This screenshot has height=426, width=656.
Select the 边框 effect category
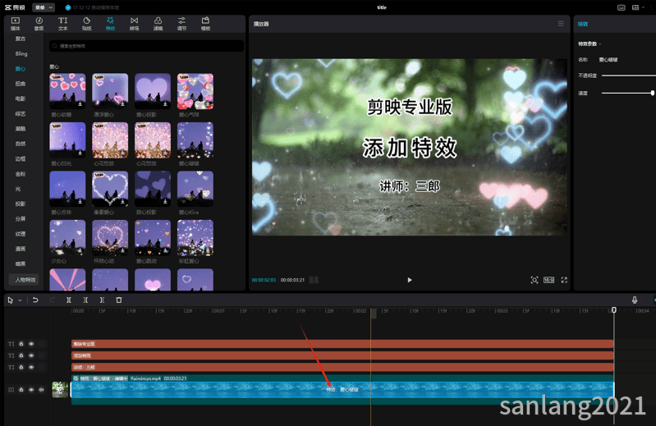tap(21, 159)
